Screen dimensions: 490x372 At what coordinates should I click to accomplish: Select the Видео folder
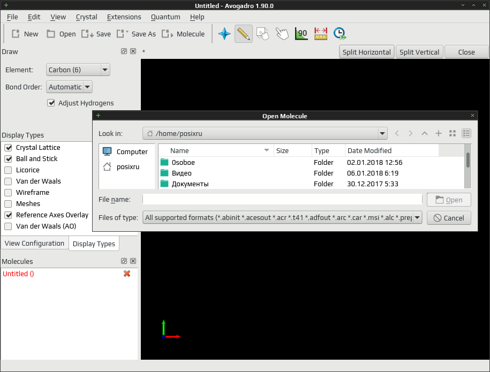pyautogui.click(x=182, y=173)
